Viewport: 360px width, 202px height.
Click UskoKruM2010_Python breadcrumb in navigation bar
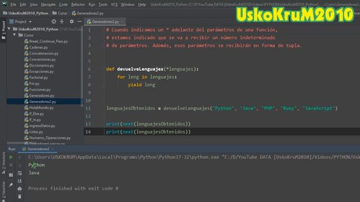(26, 13)
